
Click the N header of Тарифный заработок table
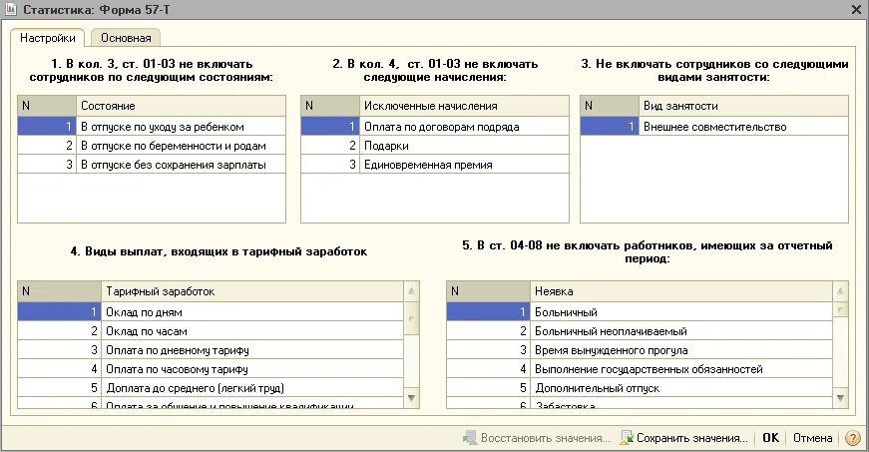[x=59, y=290]
